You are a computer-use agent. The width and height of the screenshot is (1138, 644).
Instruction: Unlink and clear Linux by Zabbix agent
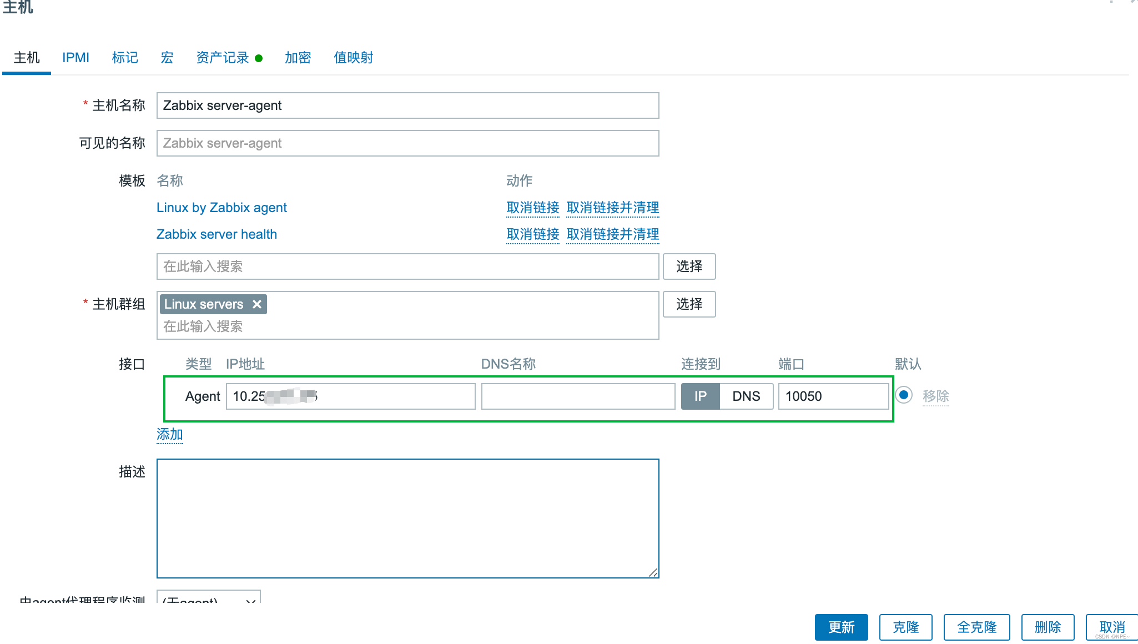tap(613, 208)
